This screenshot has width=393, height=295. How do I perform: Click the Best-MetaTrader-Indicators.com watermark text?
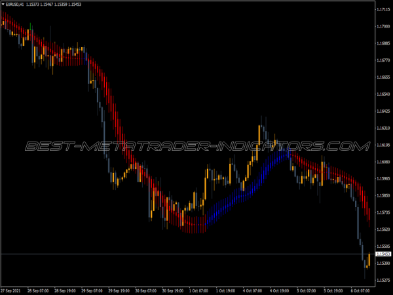pyautogui.click(x=196, y=146)
